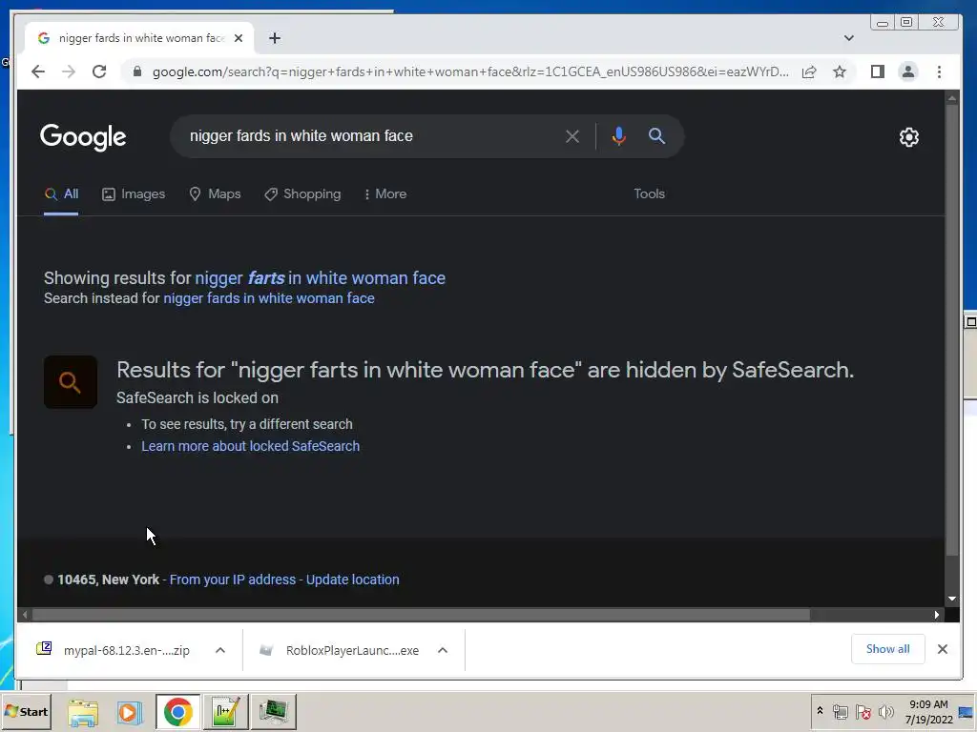Screen dimensions: 977x732
Task: Switch to the Images tab
Action: pyautogui.click(x=134, y=194)
